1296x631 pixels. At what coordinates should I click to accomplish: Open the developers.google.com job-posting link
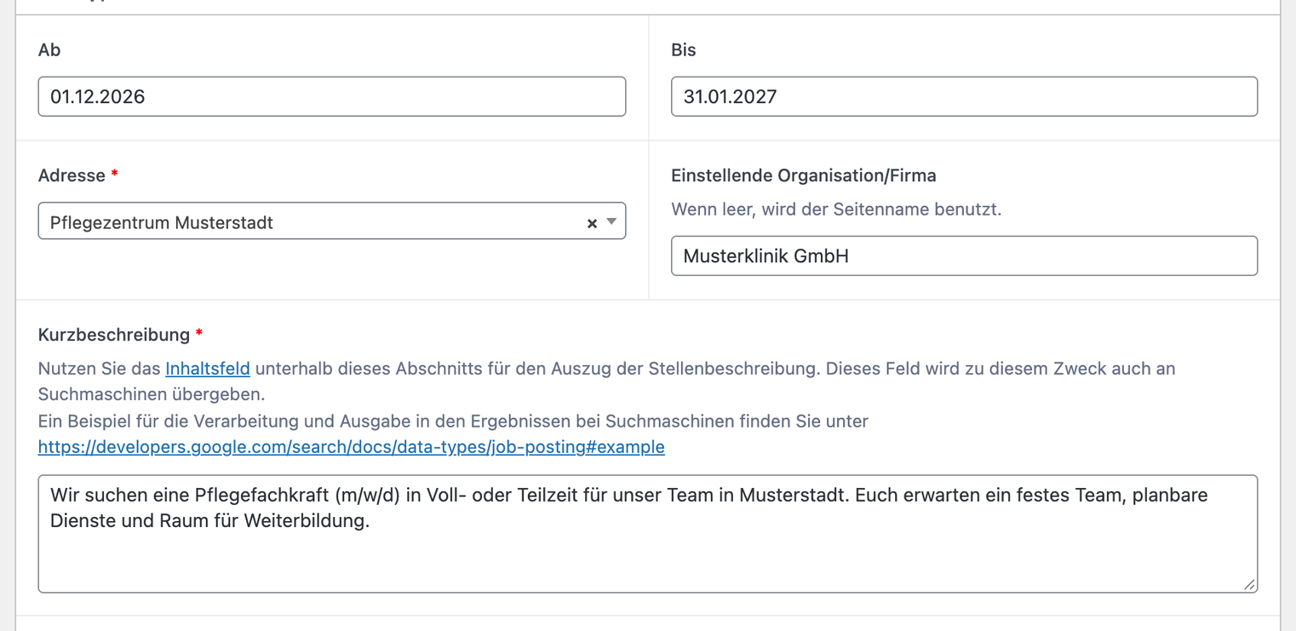pos(352,447)
